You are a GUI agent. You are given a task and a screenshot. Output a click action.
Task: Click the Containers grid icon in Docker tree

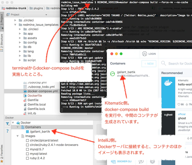click(x=23, y=127)
